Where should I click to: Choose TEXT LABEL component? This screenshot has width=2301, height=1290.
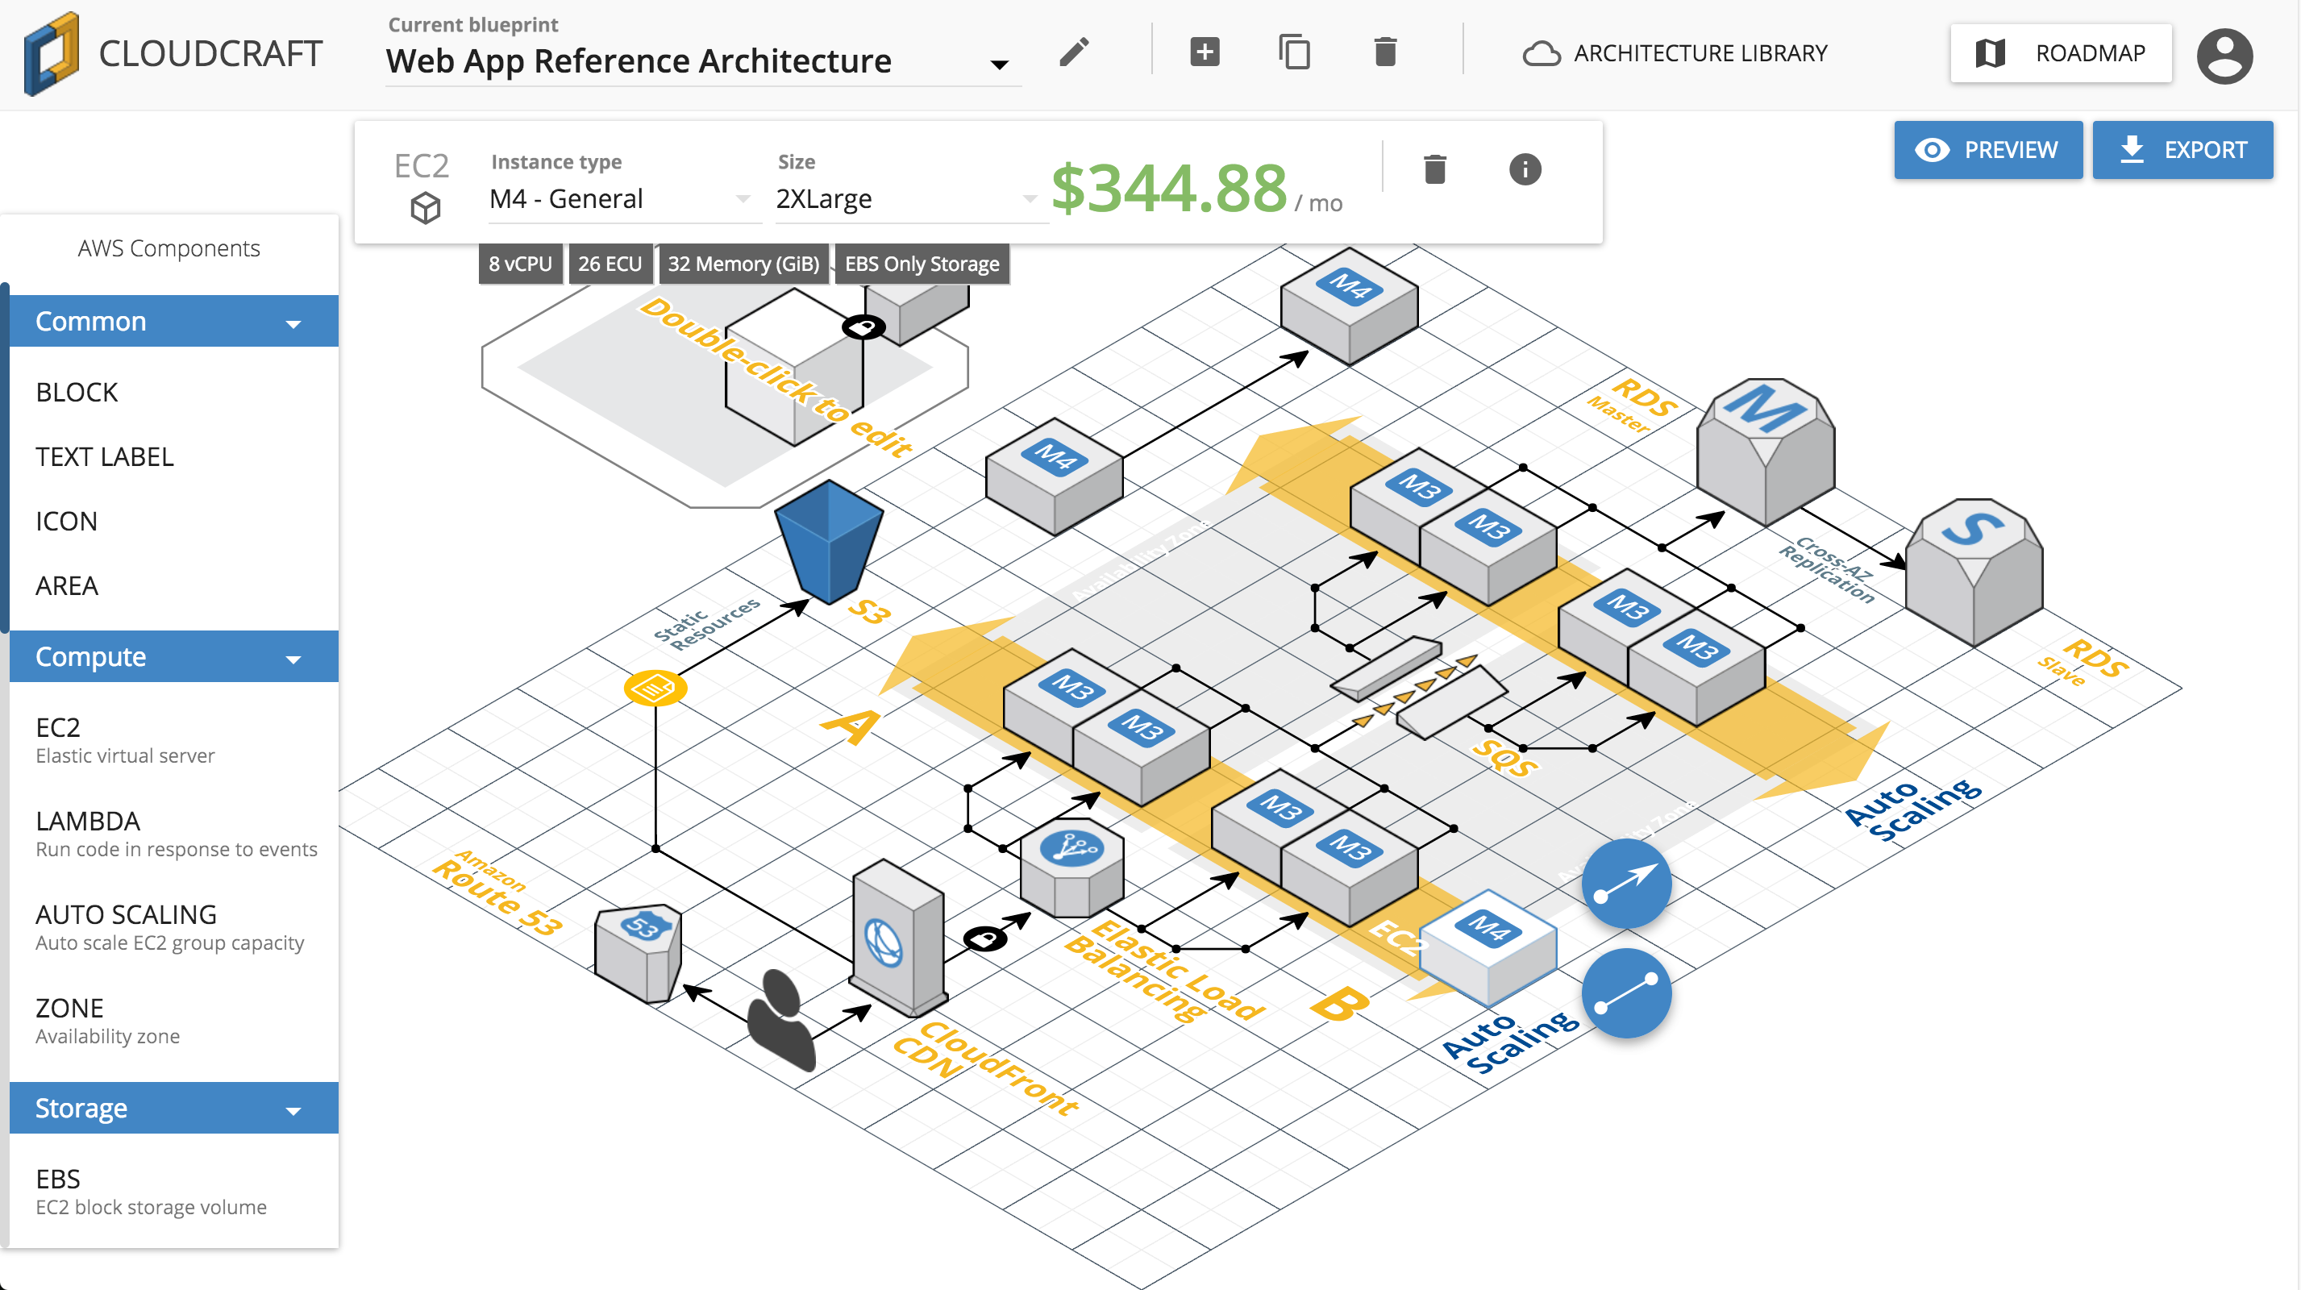[x=105, y=456]
